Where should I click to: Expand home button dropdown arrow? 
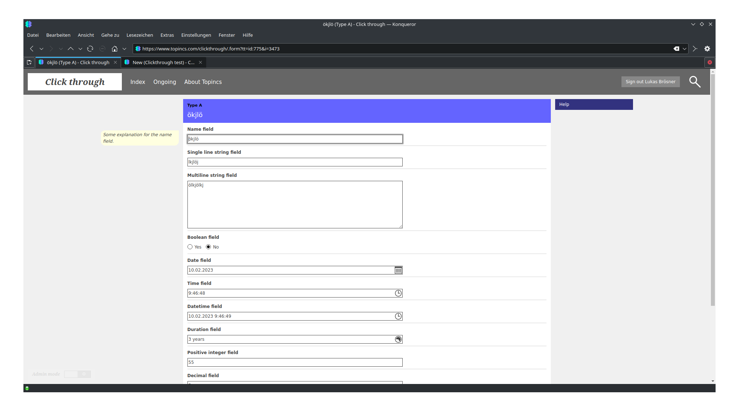[124, 49]
